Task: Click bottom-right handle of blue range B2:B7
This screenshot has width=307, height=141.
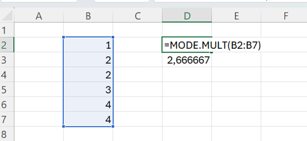Action: point(113,126)
